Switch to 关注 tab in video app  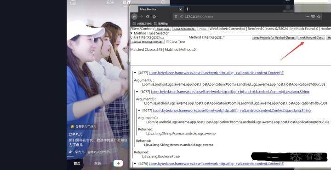[110, 2]
